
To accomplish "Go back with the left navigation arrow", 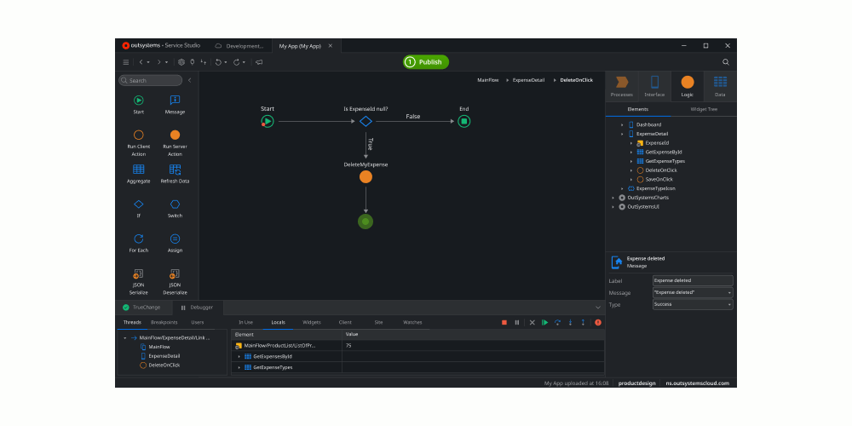I will (141, 62).
